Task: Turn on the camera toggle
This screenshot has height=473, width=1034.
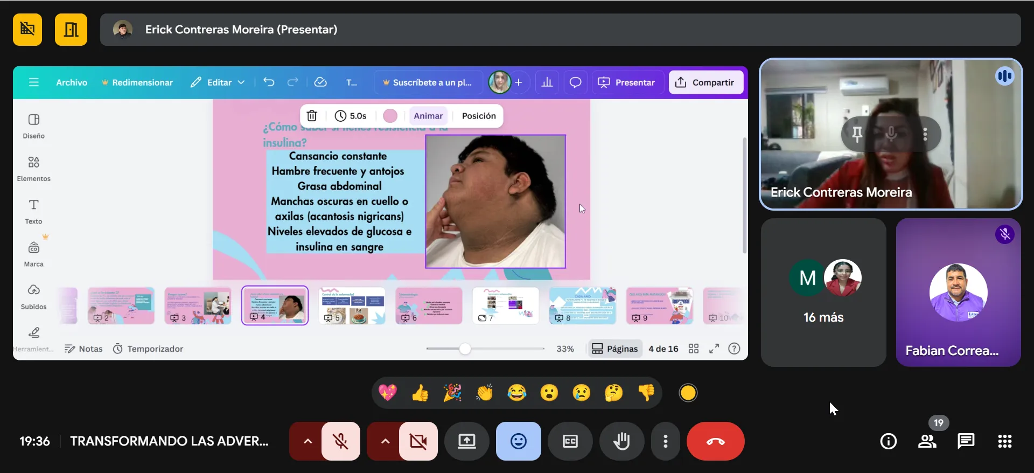Action: pos(418,441)
